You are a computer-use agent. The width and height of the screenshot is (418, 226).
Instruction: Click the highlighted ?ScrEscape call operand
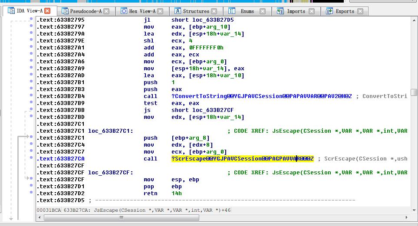point(242,159)
